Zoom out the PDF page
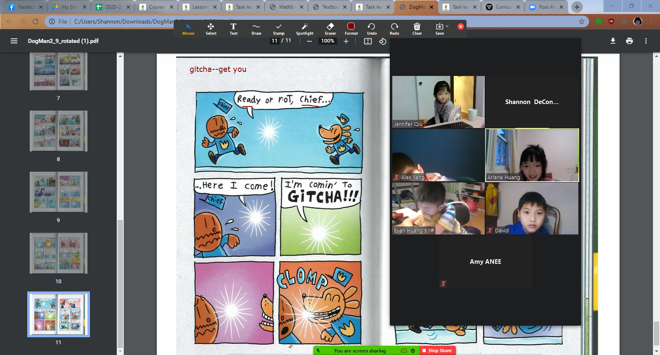Image resolution: width=660 pixels, height=355 pixels. coord(309,41)
